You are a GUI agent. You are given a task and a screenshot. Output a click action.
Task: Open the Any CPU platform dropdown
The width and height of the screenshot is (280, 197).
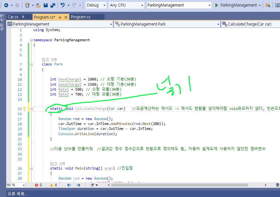click(126, 5)
